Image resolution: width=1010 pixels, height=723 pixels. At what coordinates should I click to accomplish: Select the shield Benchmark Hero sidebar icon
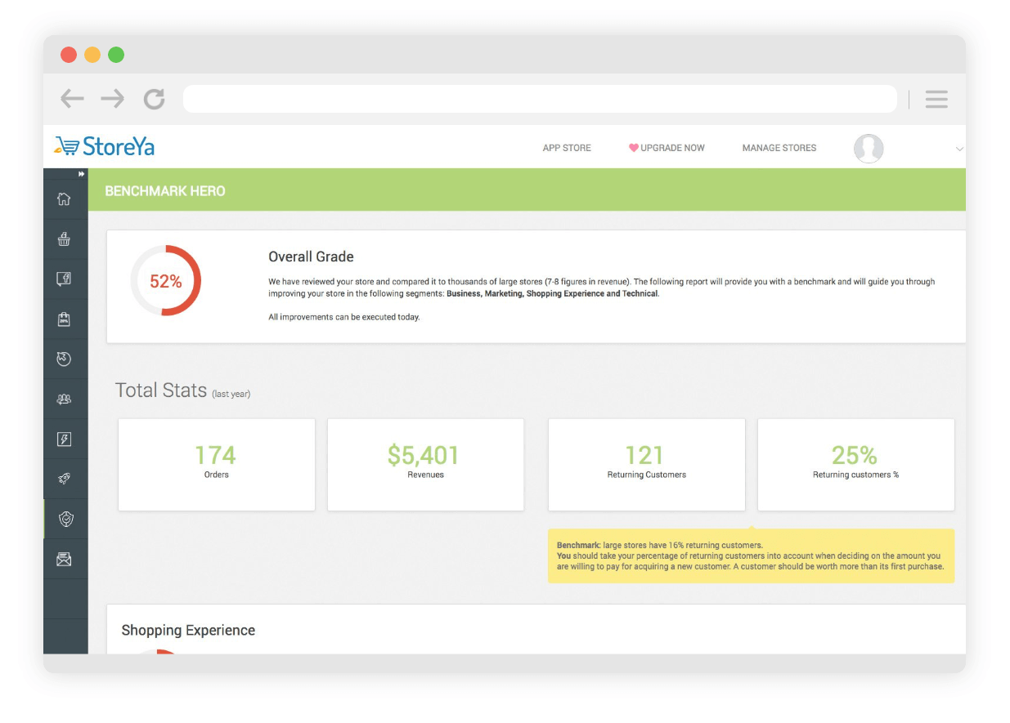[66, 520]
